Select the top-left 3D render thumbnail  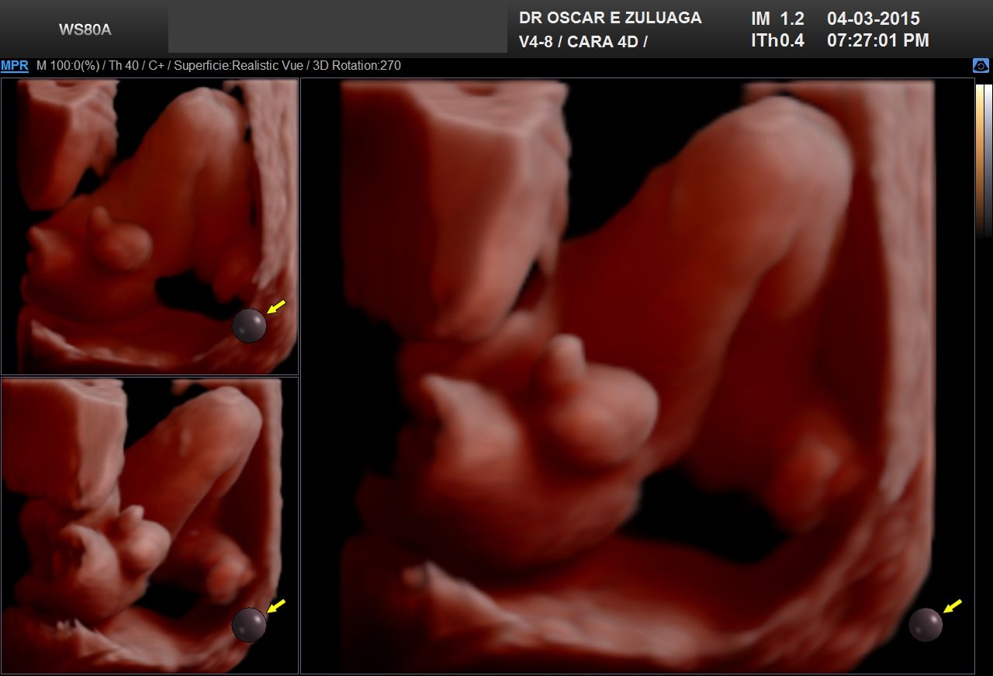tap(149, 226)
